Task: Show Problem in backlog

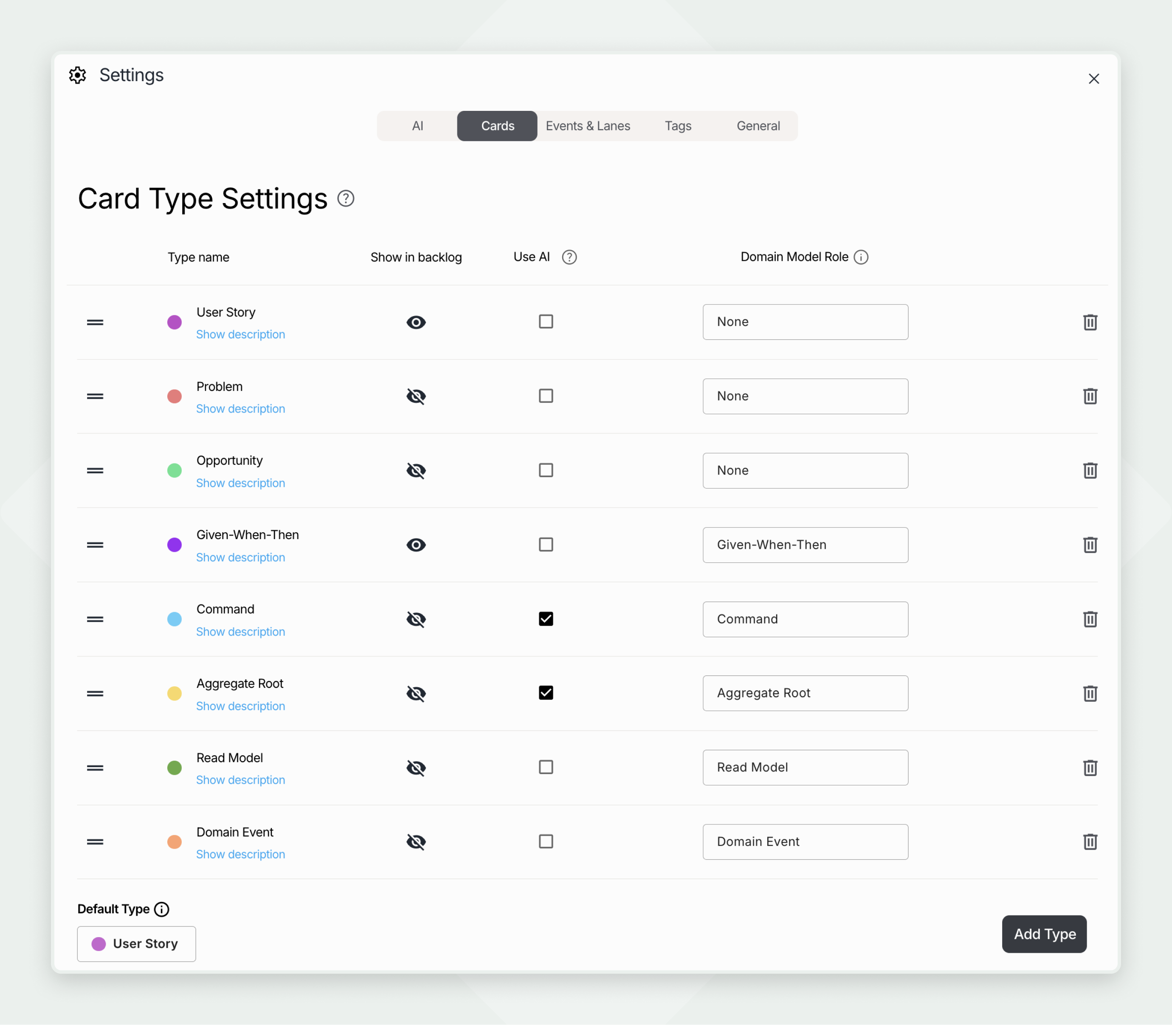Action: pos(416,396)
